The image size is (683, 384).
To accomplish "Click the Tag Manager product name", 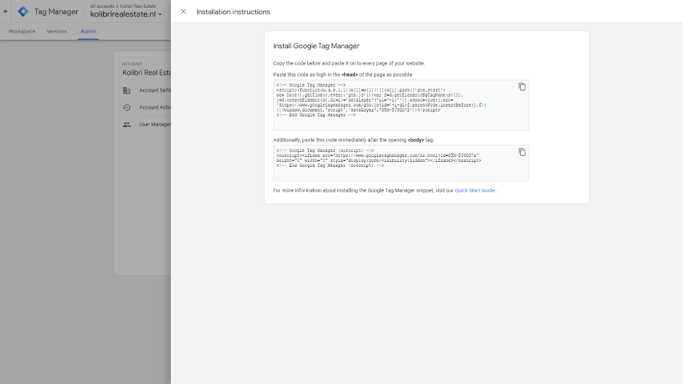I will tap(56, 12).
